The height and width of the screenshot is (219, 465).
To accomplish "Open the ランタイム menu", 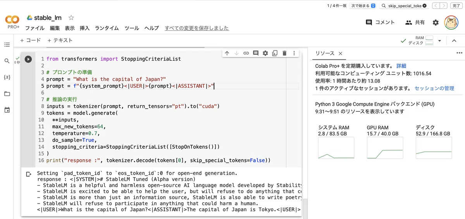I will (x=107, y=28).
